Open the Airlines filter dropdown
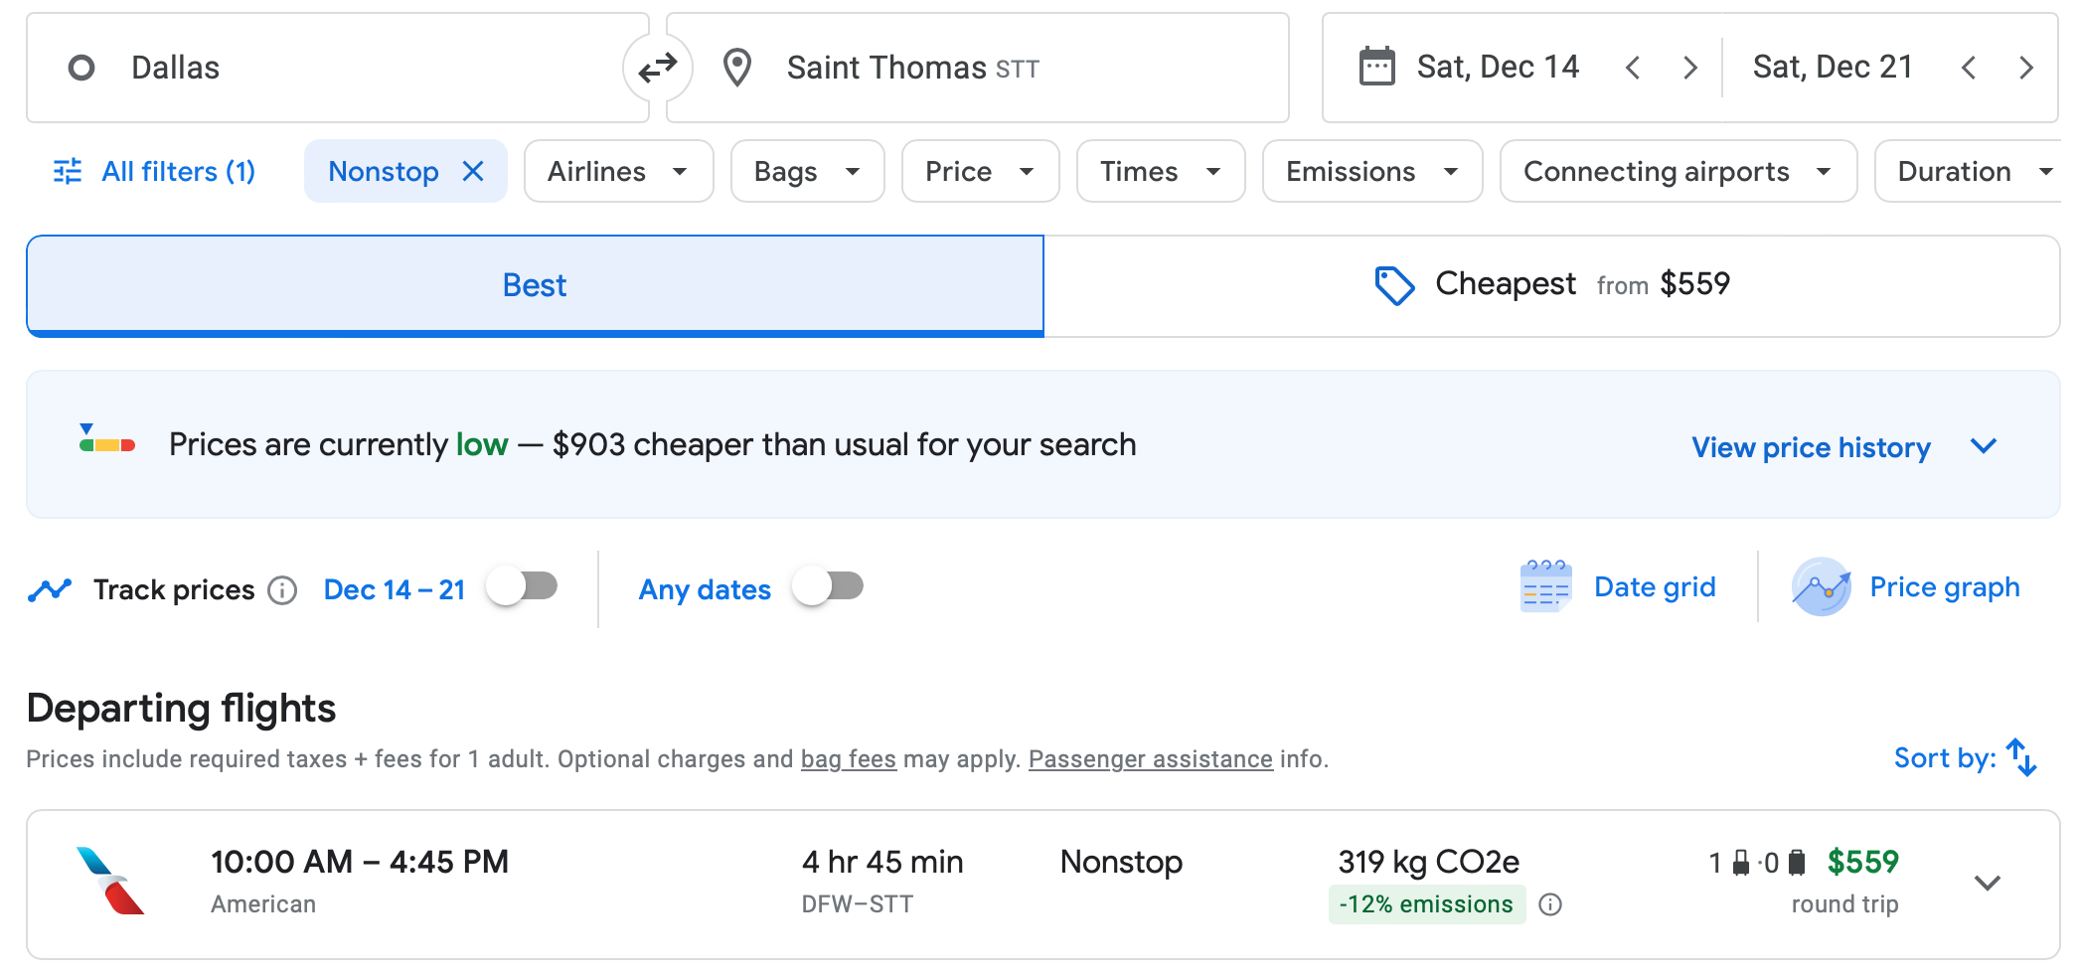 pos(618,172)
